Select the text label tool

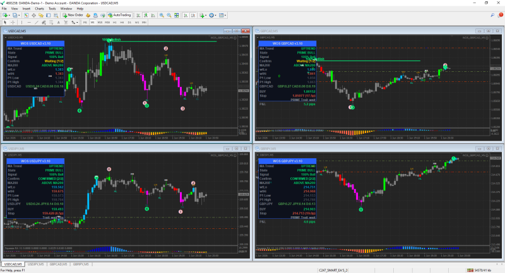pyautogui.click(x=66, y=23)
